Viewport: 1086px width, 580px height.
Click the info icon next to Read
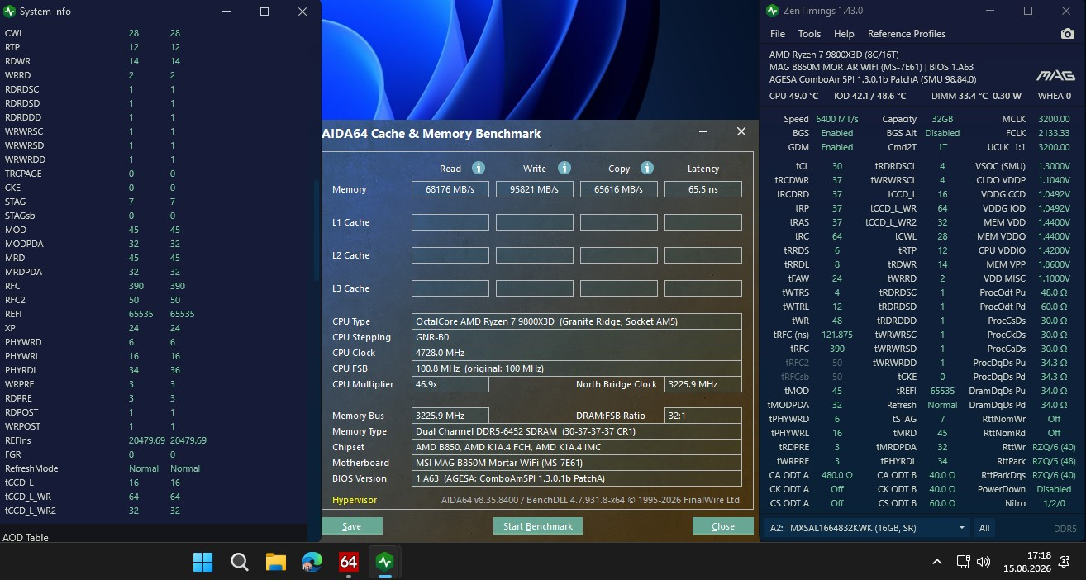pos(478,168)
